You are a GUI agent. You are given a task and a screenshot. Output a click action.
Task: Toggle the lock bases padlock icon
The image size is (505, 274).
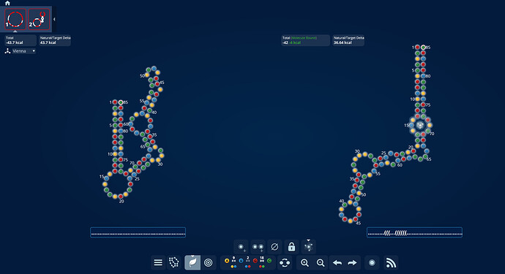click(x=291, y=247)
